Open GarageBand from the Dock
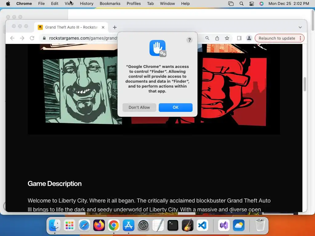Image resolution: width=315 pixels, height=236 pixels. click(188, 225)
